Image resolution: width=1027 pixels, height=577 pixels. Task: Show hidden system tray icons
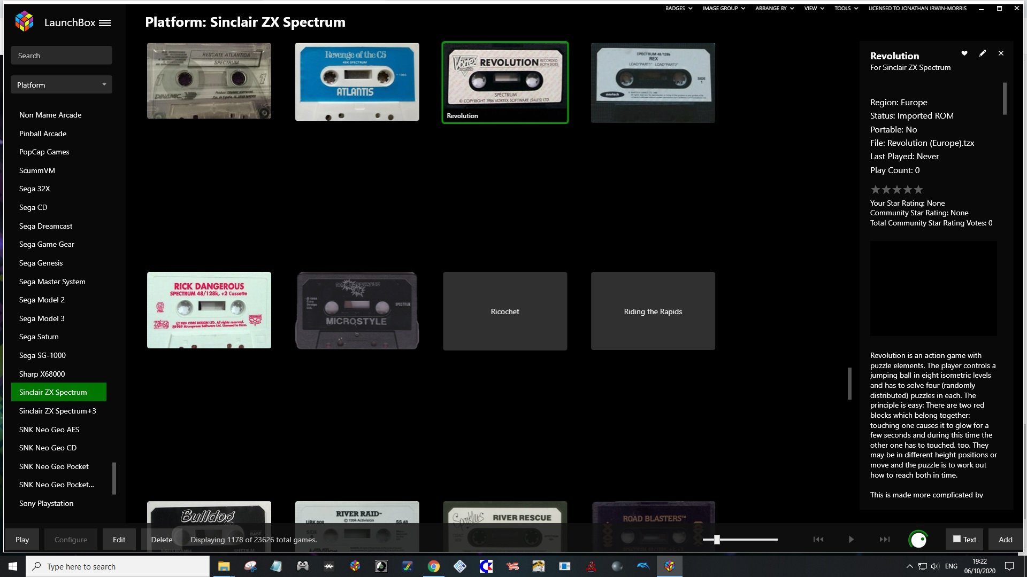tap(909, 566)
